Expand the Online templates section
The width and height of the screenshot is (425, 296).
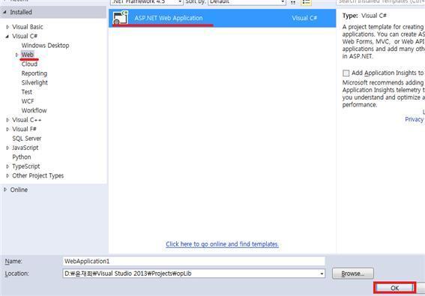click(5, 190)
